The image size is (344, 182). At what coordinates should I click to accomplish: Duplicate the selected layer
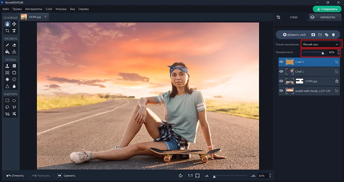coord(327,35)
